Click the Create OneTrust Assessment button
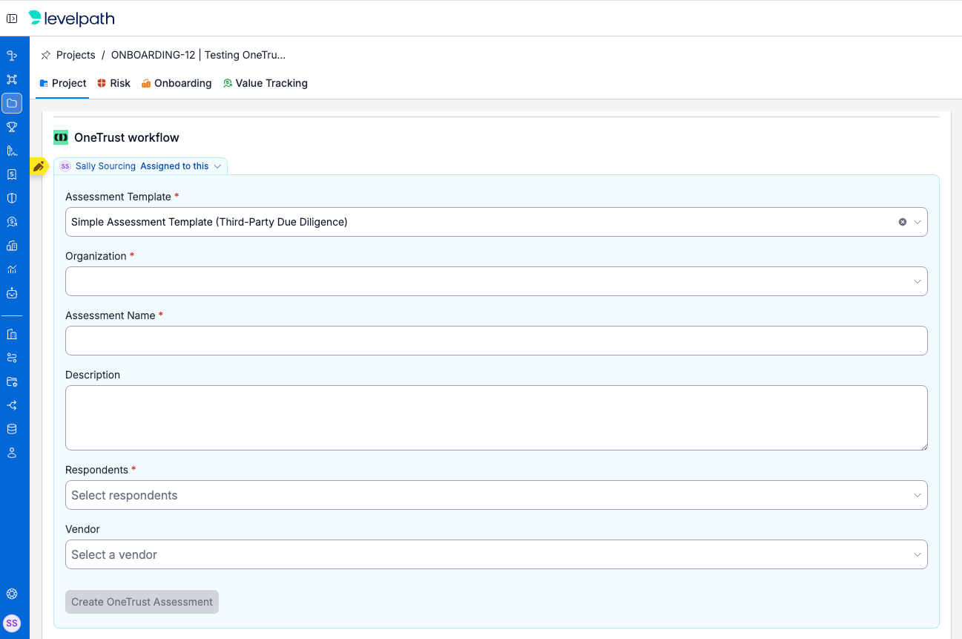Image resolution: width=962 pixels, height=639 pixels. tap(142, 602)
